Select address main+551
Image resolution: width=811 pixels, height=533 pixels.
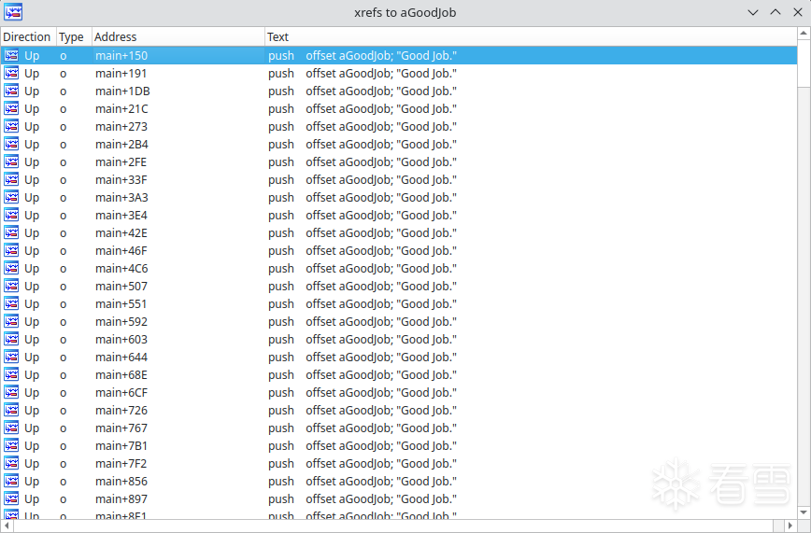click(121, 303)
